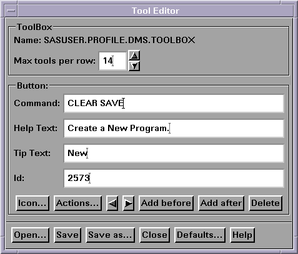
Task: Click the Add before button
Action: (166, 203)
